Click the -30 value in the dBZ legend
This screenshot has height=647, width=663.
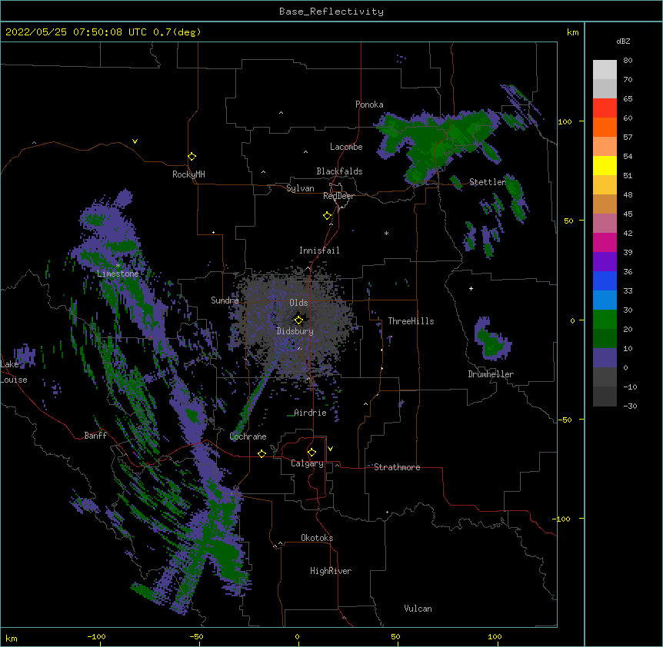coord(630,406)
